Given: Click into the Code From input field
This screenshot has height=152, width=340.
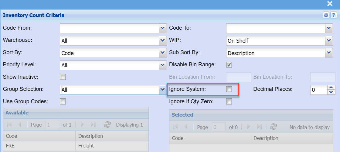Looking at the screenshot, I should point(109,28).
